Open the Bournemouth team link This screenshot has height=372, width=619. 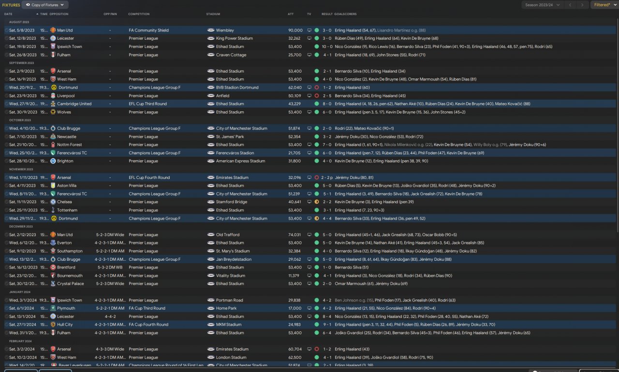[x=70, y=276]
